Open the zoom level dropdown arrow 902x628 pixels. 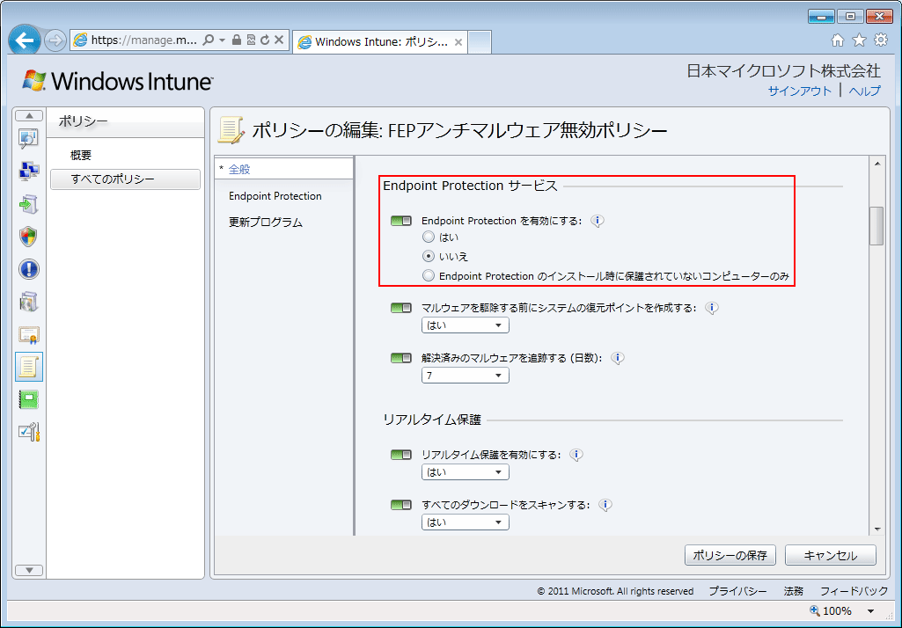coord(871,611)
